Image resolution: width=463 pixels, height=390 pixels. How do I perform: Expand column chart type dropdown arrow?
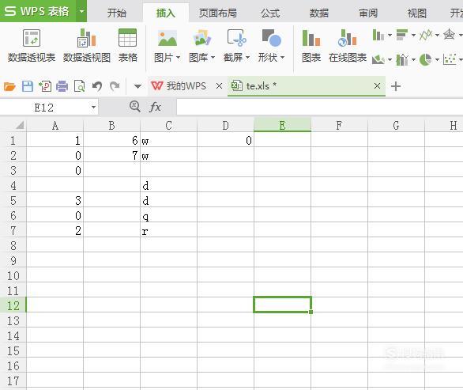click(390, 35)
